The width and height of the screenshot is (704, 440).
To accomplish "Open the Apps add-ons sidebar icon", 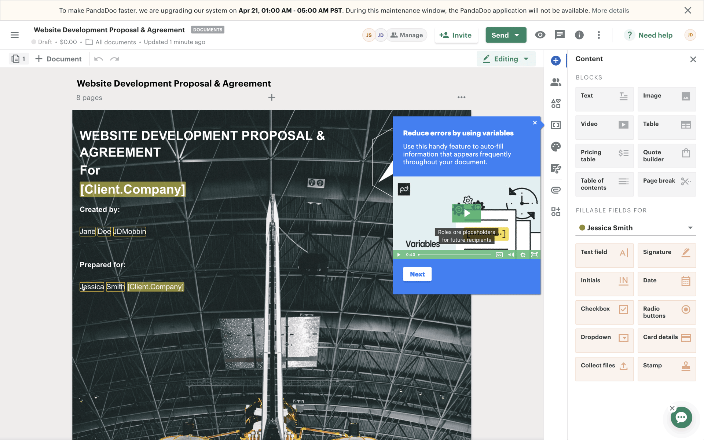I will point(556,212).
